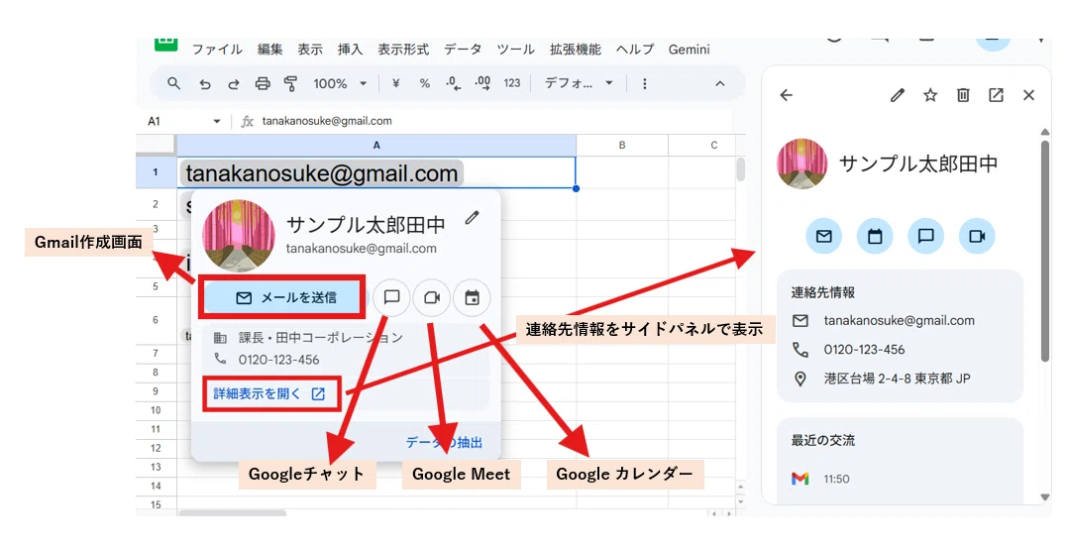Open the ヘルプ menu
Image resolution: width=1067 pixels, height=546 pixels.
coord(635,49)
